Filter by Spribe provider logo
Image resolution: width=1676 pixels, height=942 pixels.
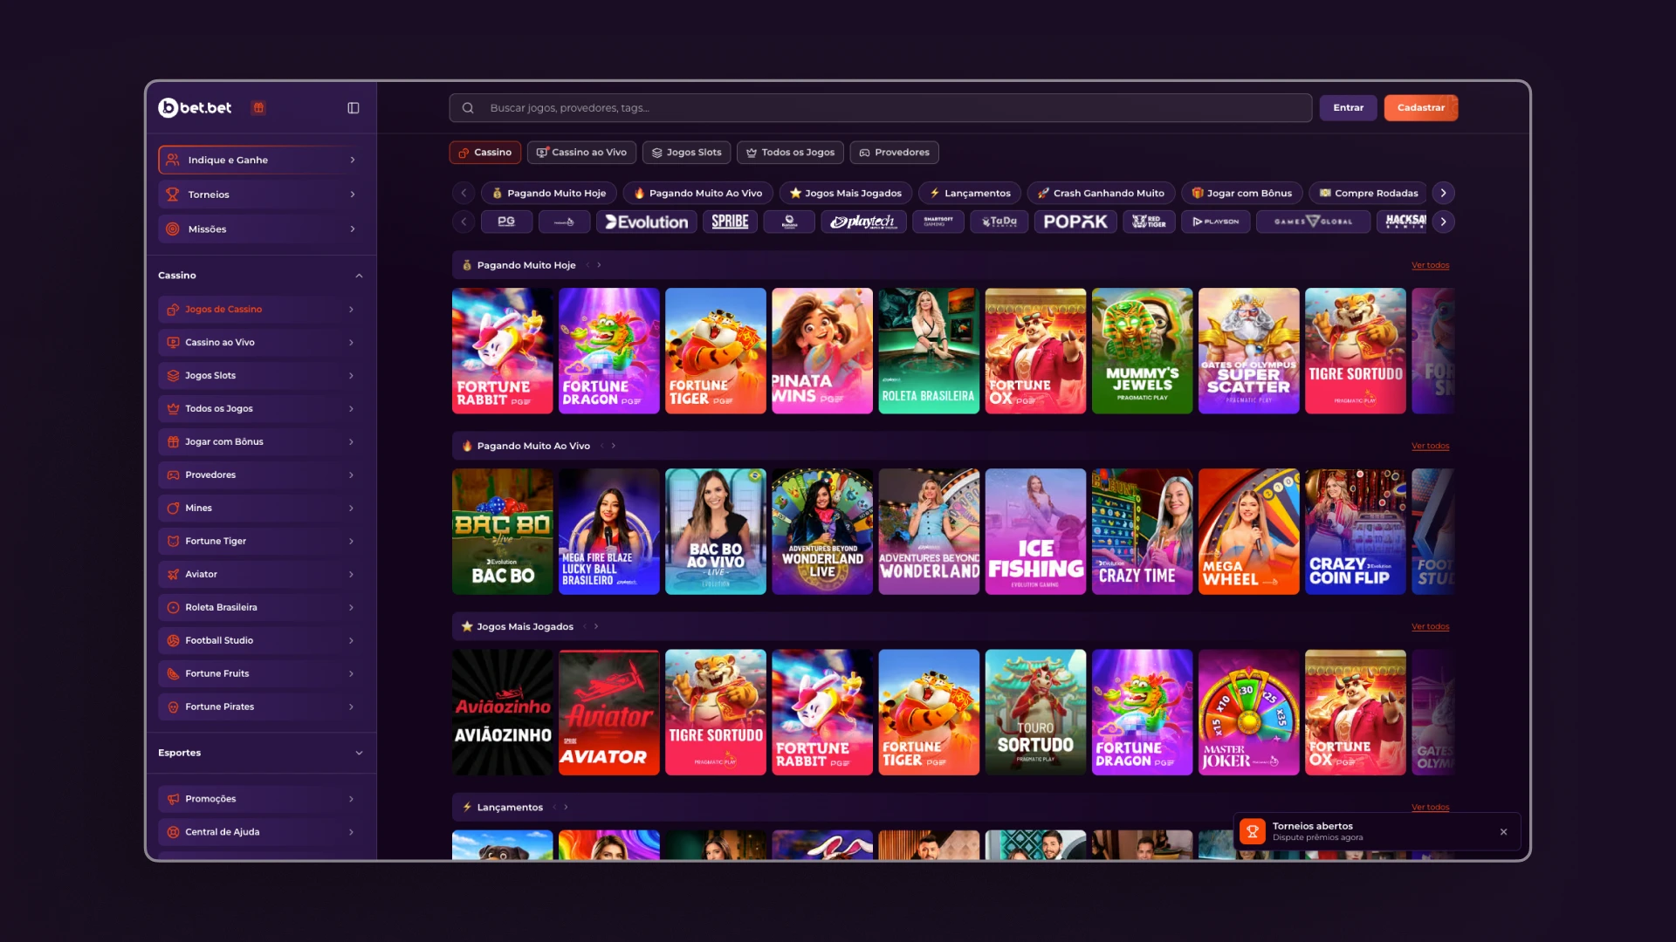pyautogui.click(x=730, y=222)
